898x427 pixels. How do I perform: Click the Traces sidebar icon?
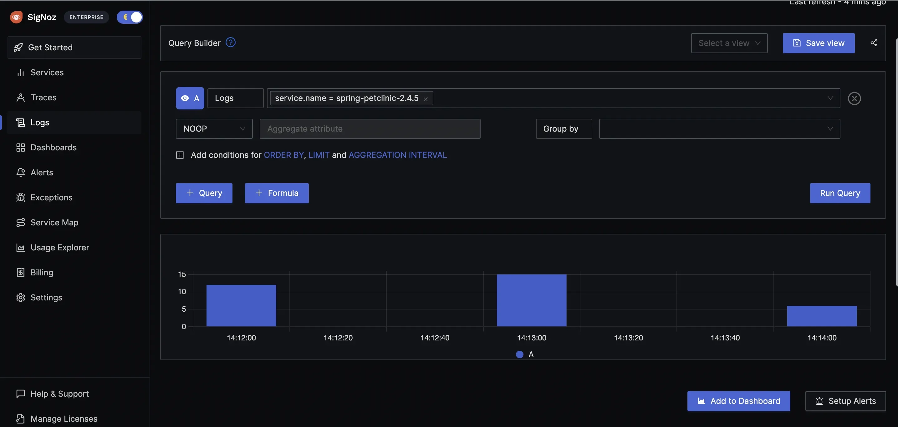pos(21,98)
